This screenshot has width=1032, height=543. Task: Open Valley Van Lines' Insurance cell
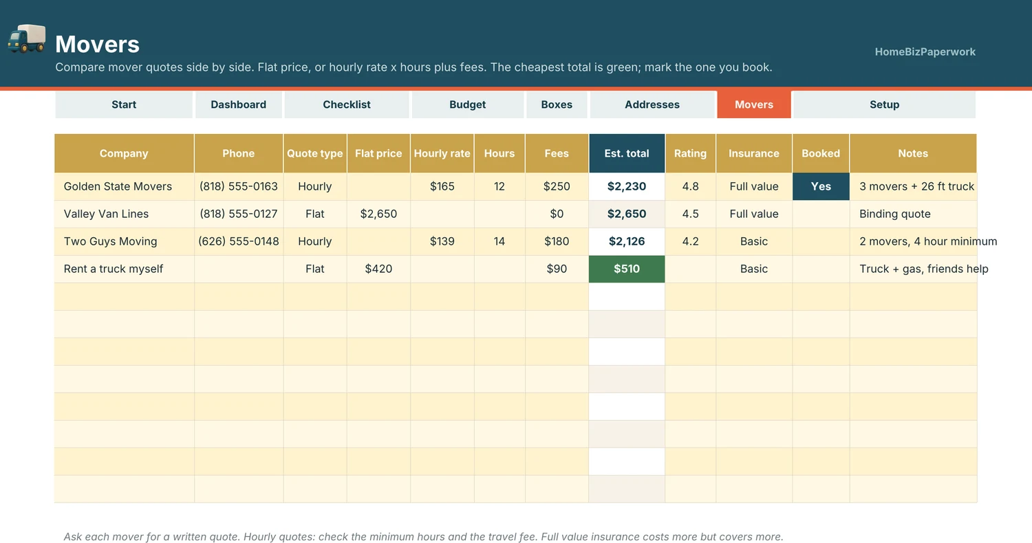(x=754, y=214)
